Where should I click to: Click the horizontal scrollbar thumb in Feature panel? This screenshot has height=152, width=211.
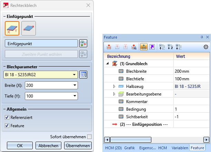(x=131, y=140)
